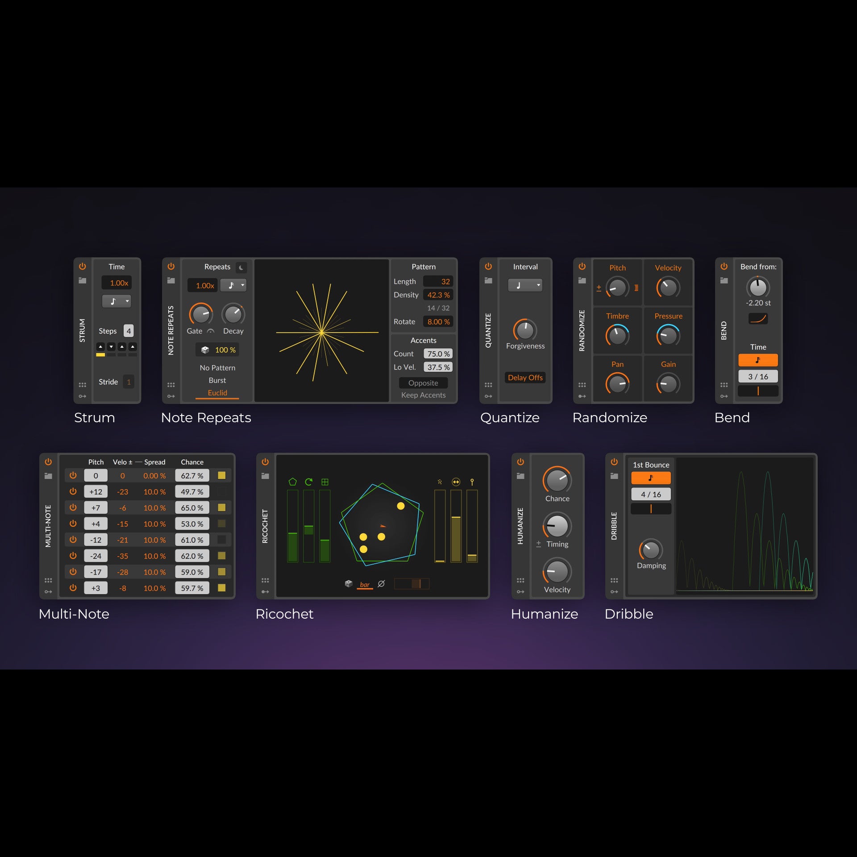Image resolution: width=857 pixels, height=857 pixels.
Task: Click the empty-set icon in Ricochet
Action: coord(381,584)
